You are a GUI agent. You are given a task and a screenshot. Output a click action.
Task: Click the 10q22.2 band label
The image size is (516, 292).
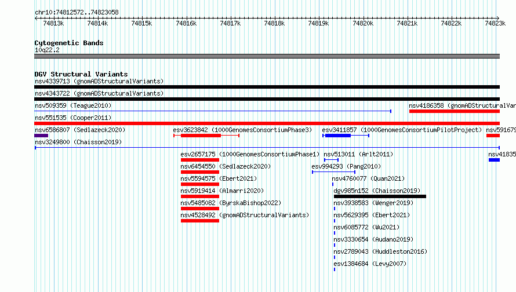point(47,50)
